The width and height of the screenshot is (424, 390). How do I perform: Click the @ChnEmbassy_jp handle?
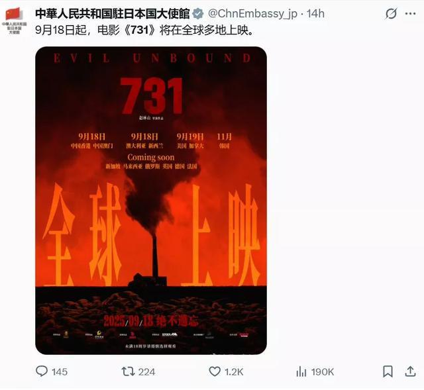(x=253, y=14)
